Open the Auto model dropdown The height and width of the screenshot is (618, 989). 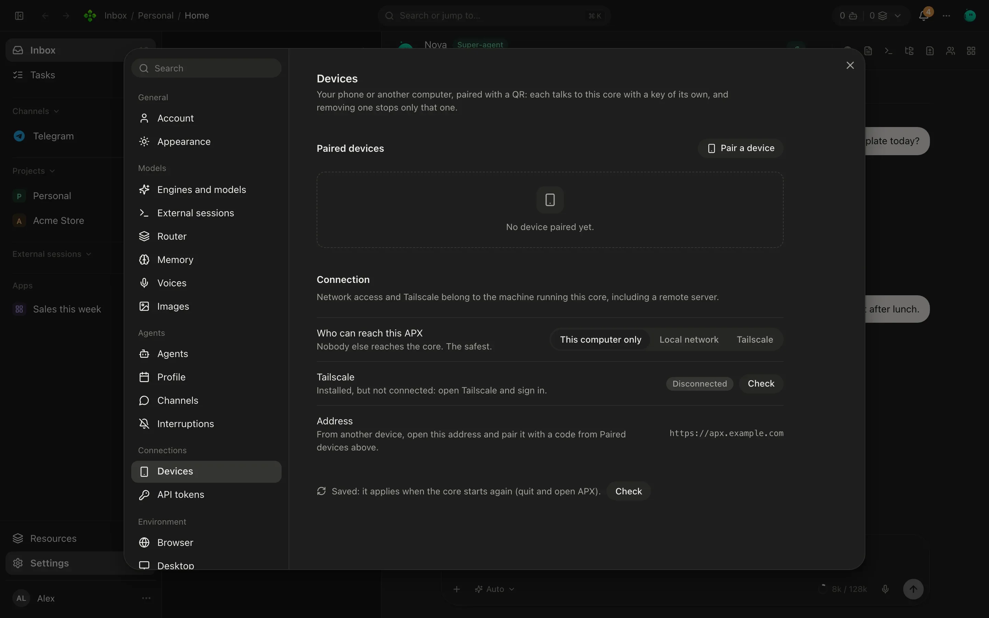[494, 589]
